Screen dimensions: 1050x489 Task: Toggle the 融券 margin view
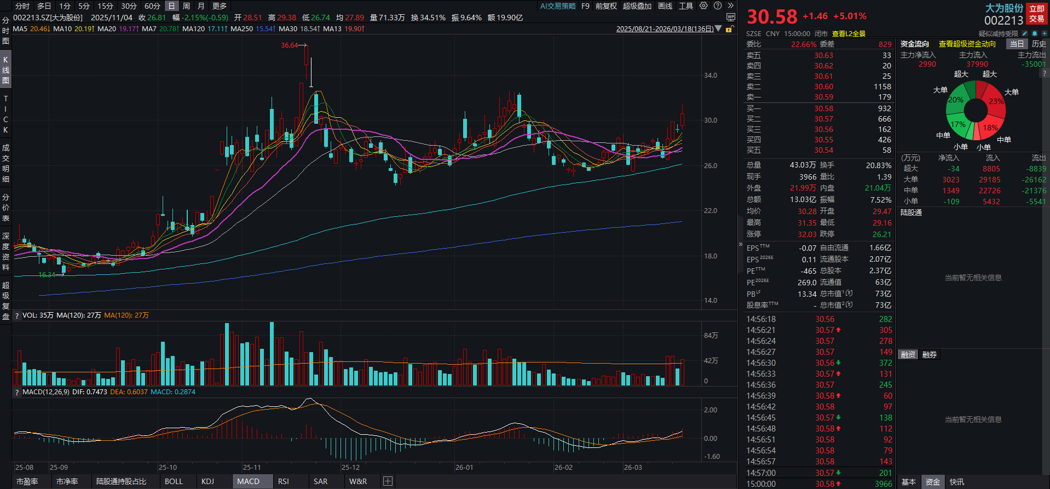pyautogui.click(x=929, y=355)
